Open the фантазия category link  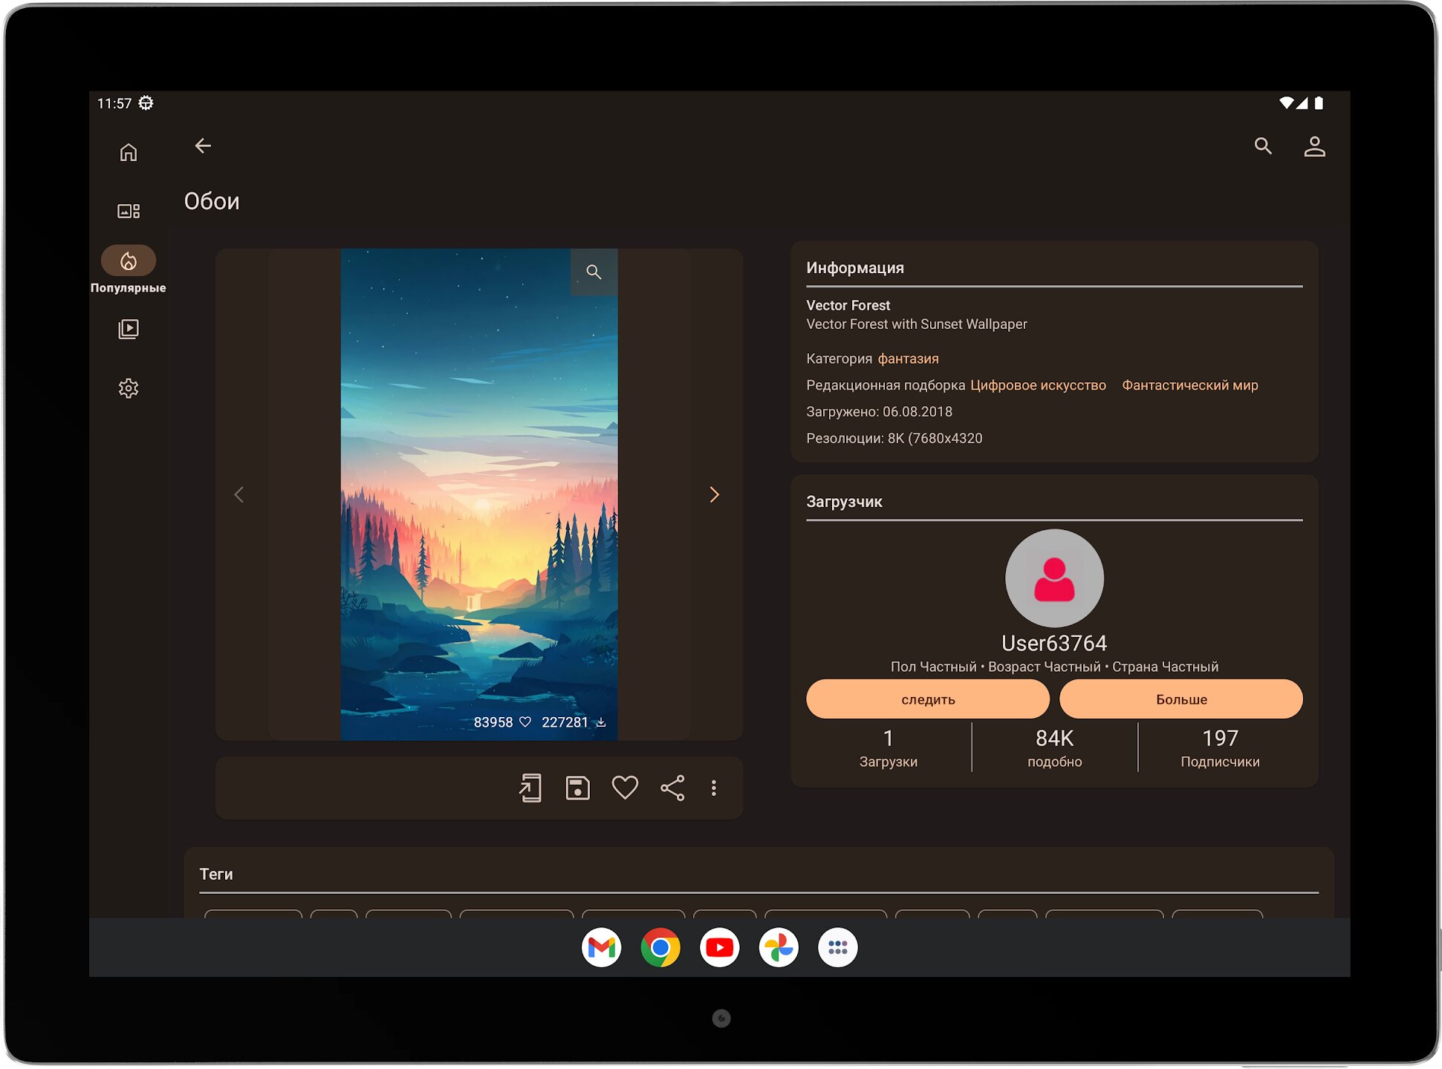[908, 359]
